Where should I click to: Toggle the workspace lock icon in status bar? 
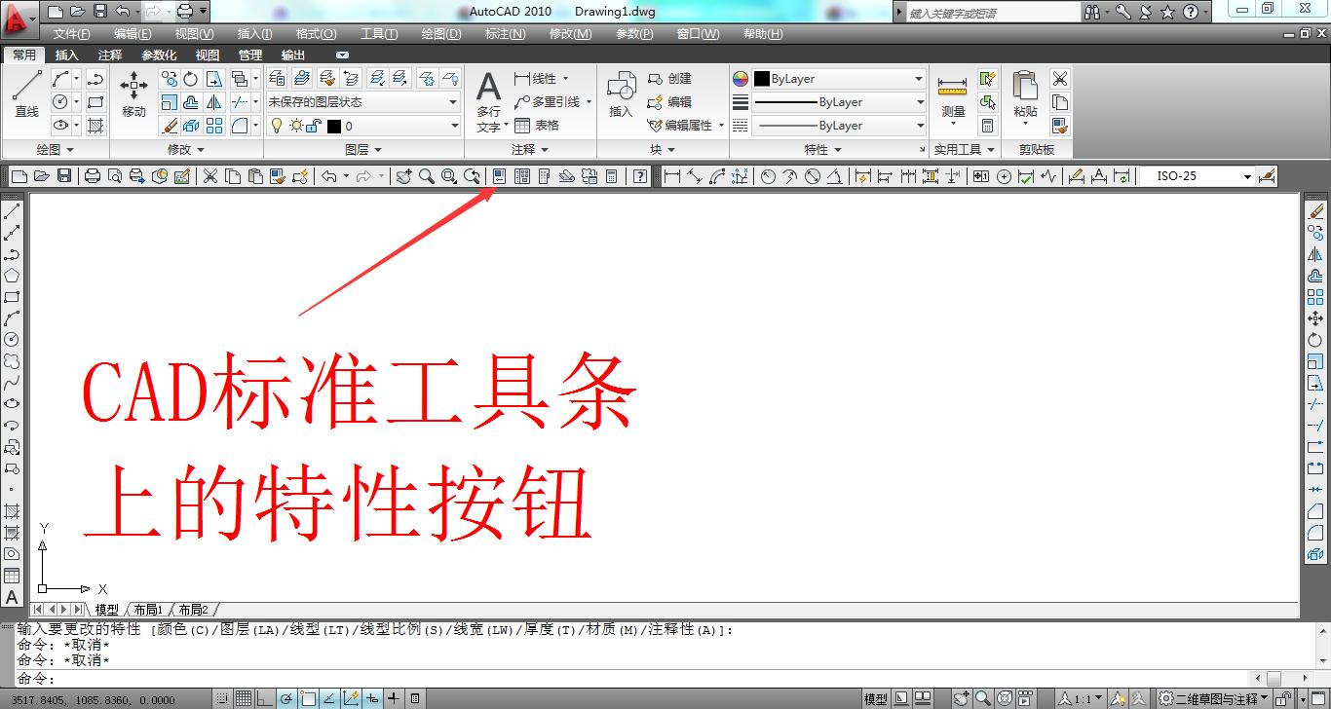(1282, 697)
